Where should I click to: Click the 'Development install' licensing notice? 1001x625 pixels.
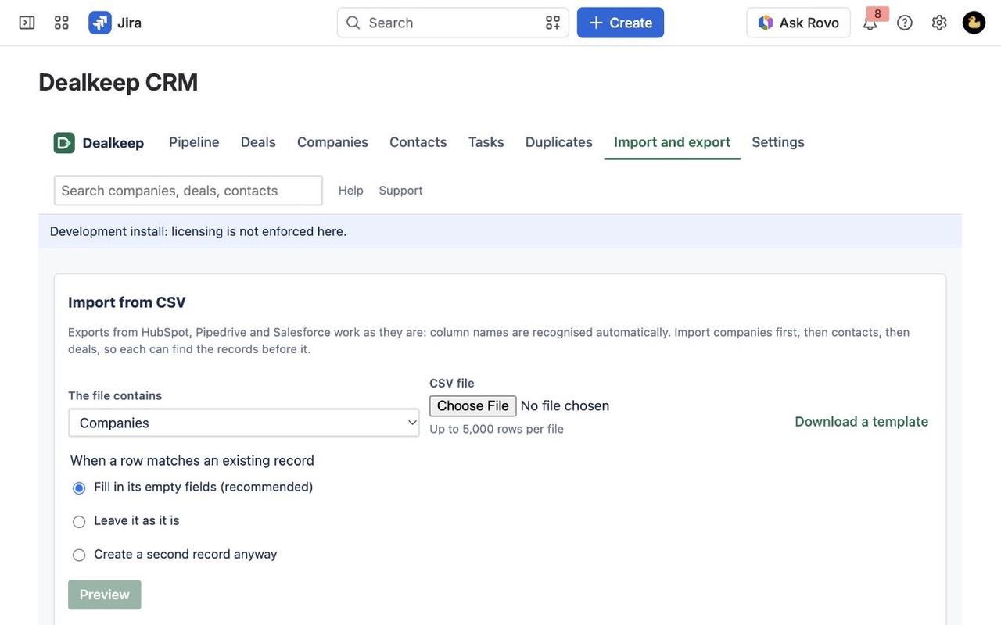pyautogui.click(x=198, y=231)
